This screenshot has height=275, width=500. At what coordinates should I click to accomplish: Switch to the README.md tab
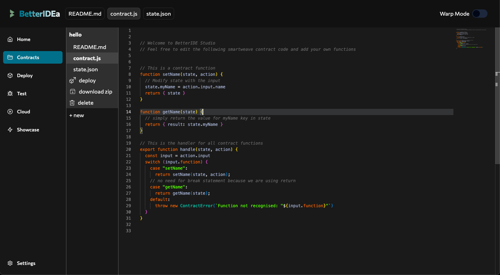tap(85, 14)
